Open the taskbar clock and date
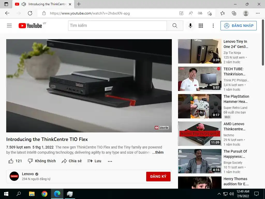 243,194
